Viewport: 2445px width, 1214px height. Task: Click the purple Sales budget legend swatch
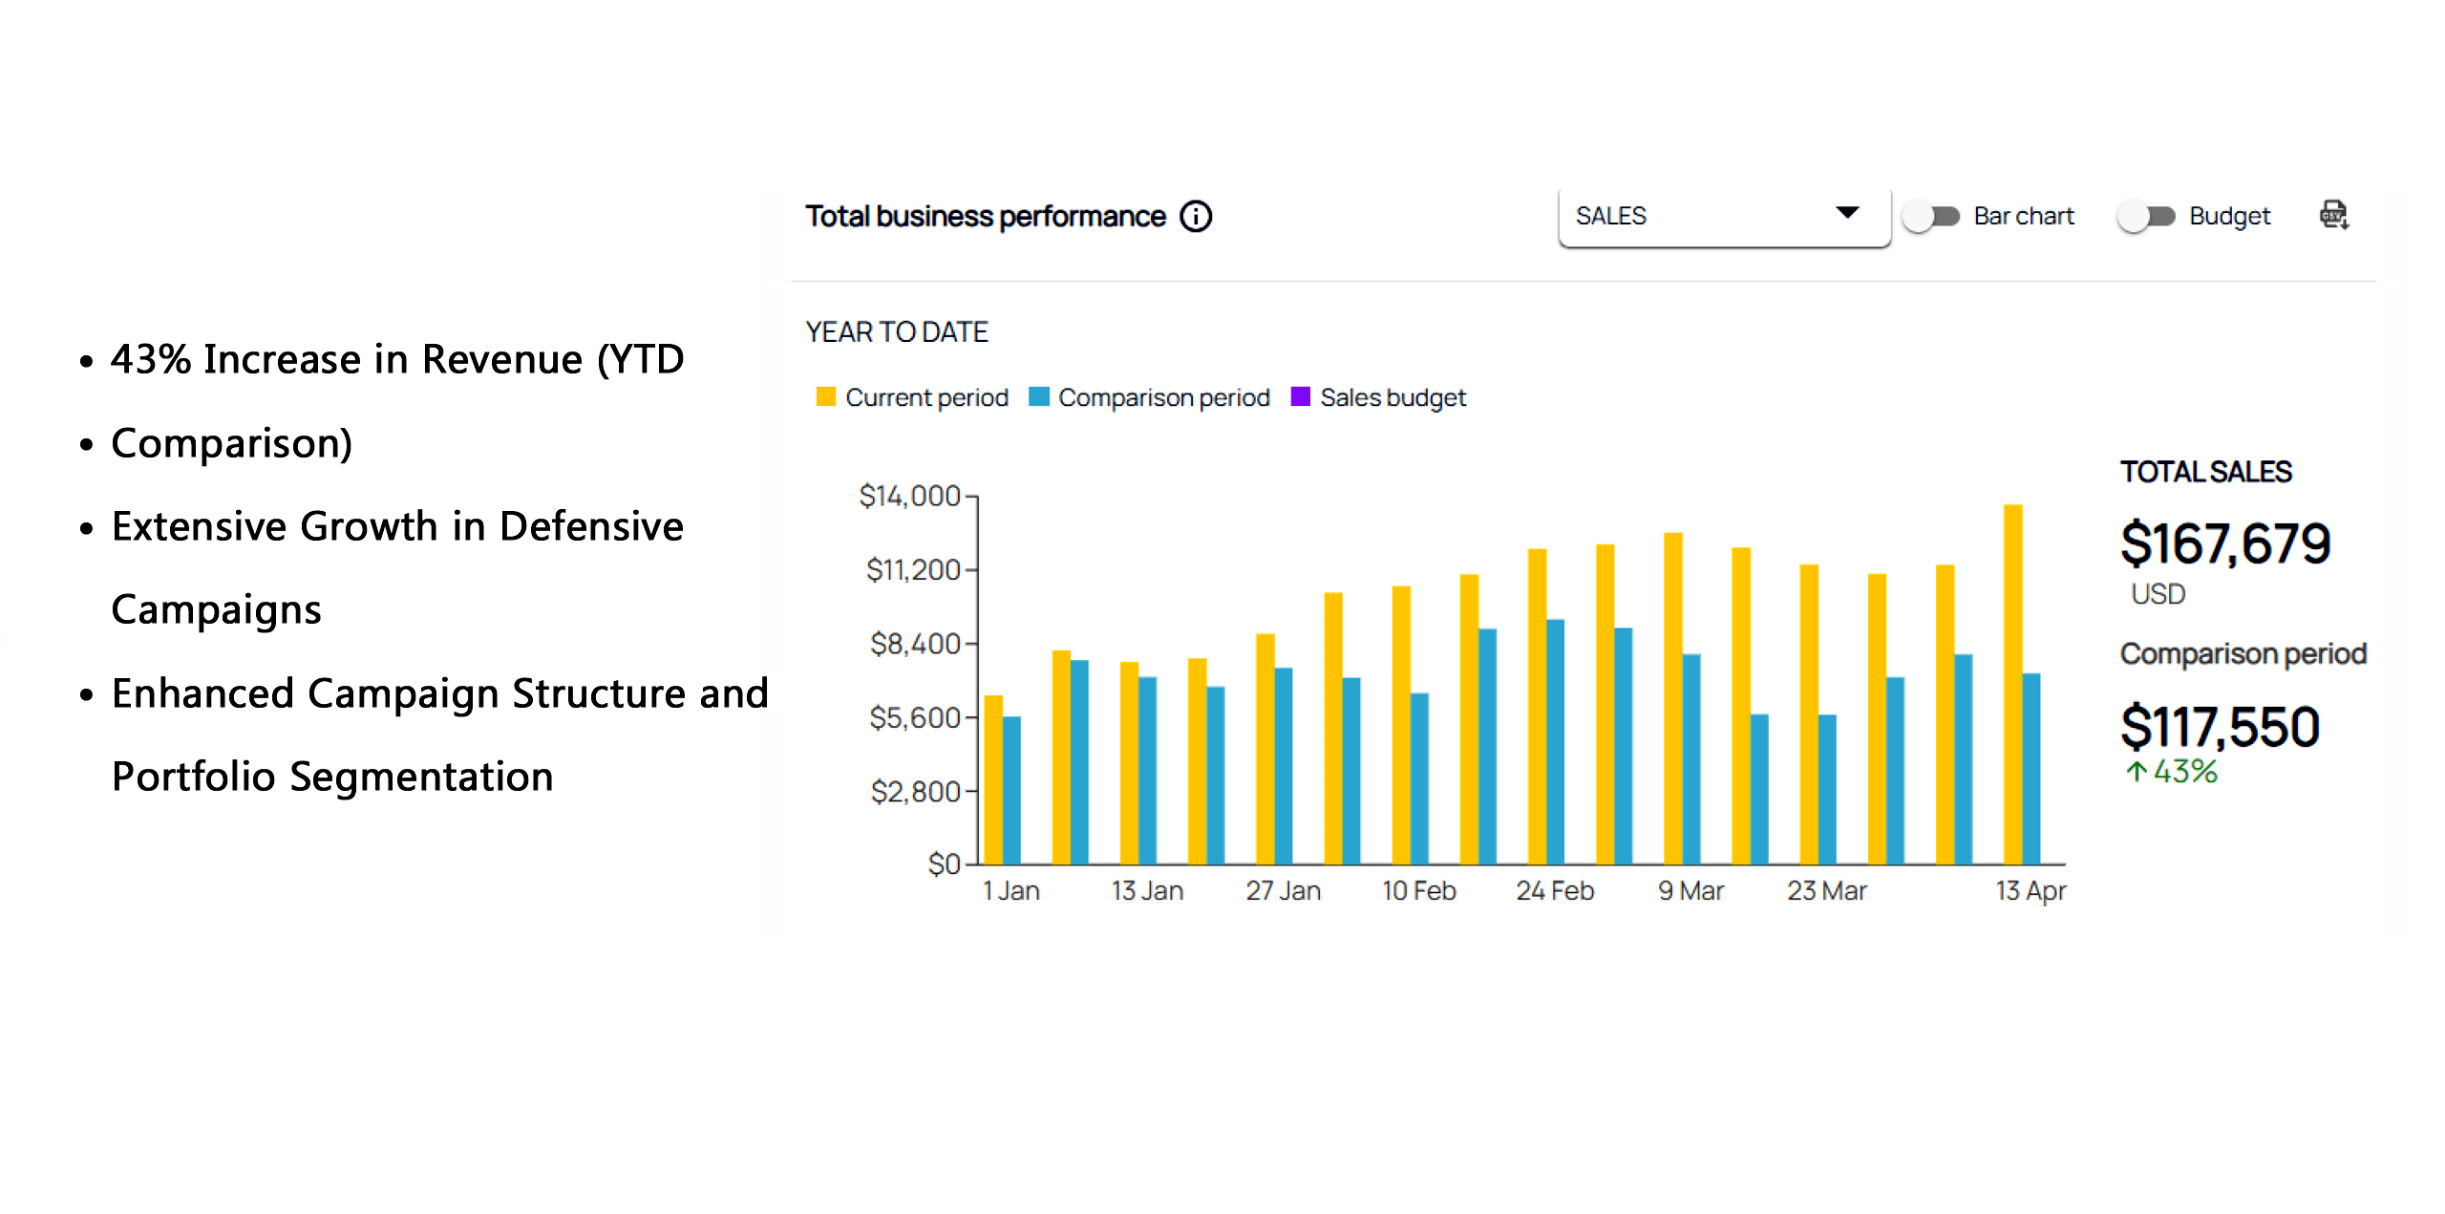pos(1300,396)
